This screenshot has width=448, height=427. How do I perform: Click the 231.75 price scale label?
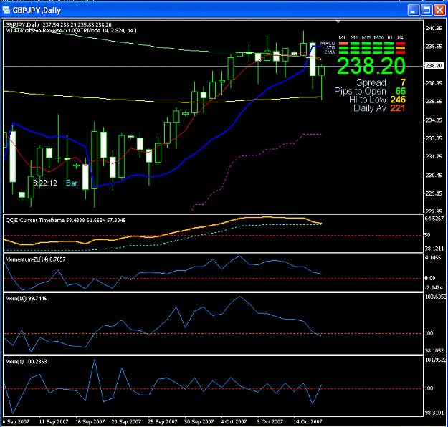(434, 156)
